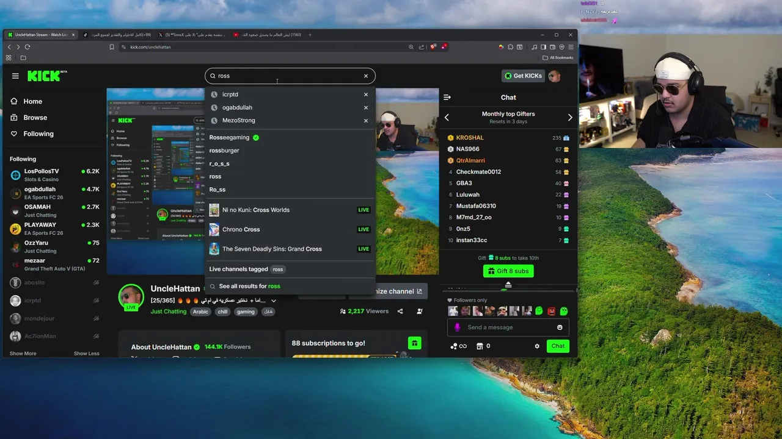
Task: Open mezaar Grand Theft Auto V channel
Action: tap(54, 264)
